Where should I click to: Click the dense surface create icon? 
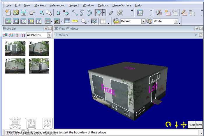(159, 13)
